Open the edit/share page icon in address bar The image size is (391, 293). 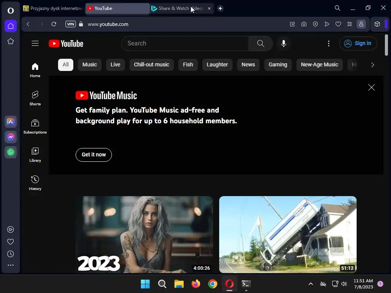tap(292, 24)
